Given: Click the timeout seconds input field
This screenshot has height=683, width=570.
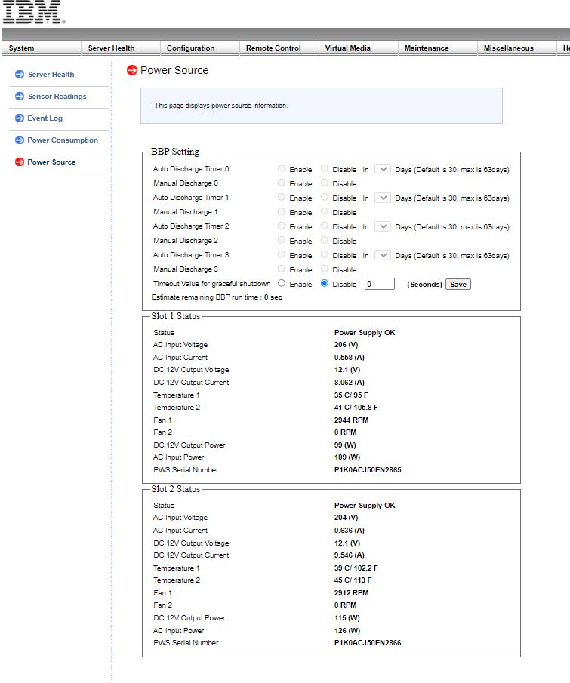Looking at the screenshot, I should click(381, 285).
